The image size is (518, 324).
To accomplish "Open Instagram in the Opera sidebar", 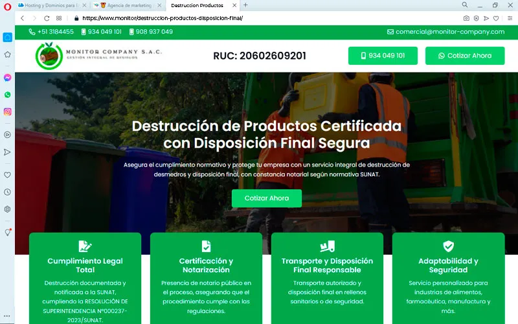I will pyautogui.click(x=7, y=111).
